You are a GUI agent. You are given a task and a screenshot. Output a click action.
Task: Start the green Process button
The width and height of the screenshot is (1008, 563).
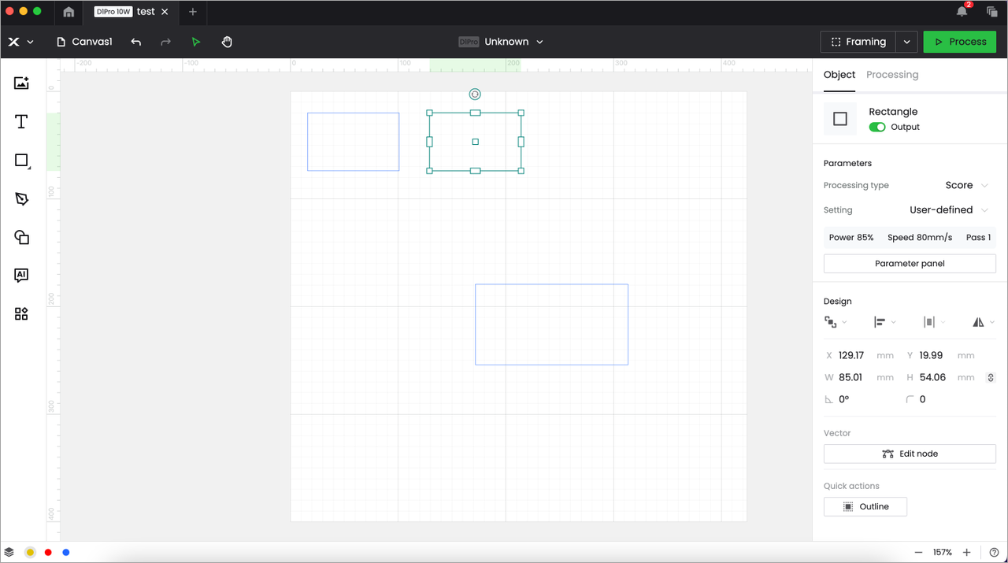click(x=959, y=42)
